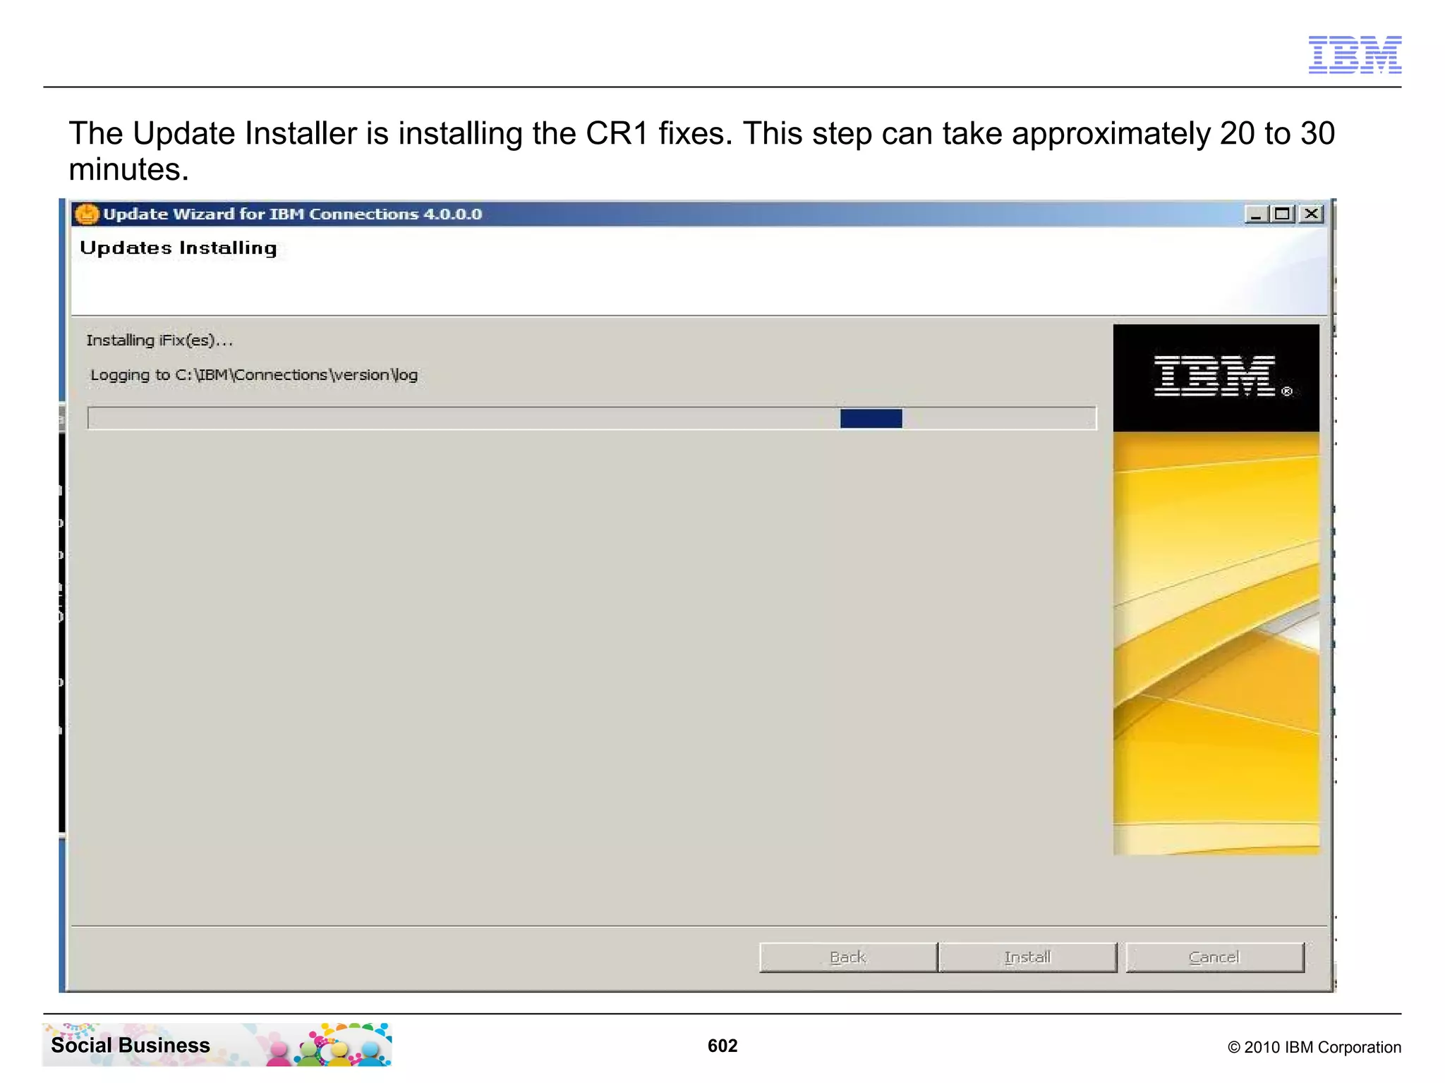Click the 'Updates Installing' heading
This screenshot has height=1083, width=1445.
pyautogui.click(x=179, y=248)
